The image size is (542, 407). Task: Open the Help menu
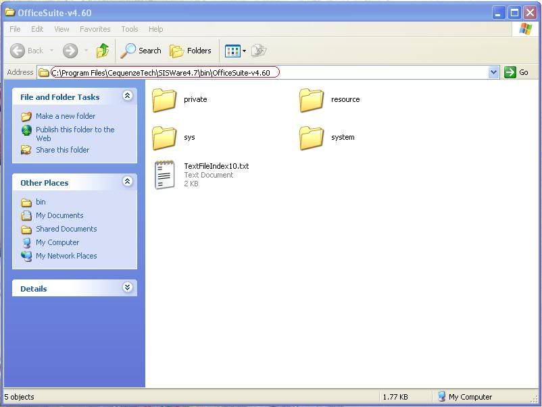pos(155,29)
